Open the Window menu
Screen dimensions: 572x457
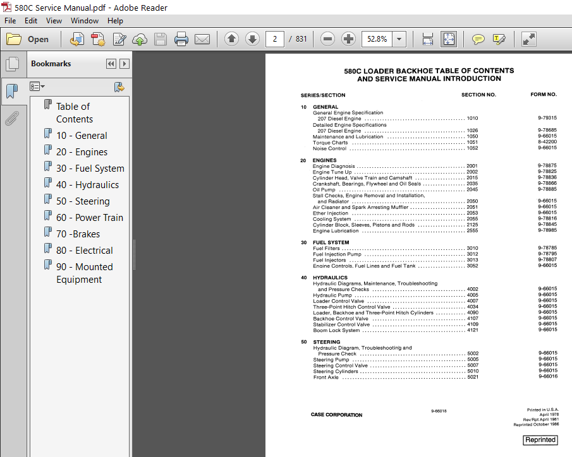click(x=85, y=21)
